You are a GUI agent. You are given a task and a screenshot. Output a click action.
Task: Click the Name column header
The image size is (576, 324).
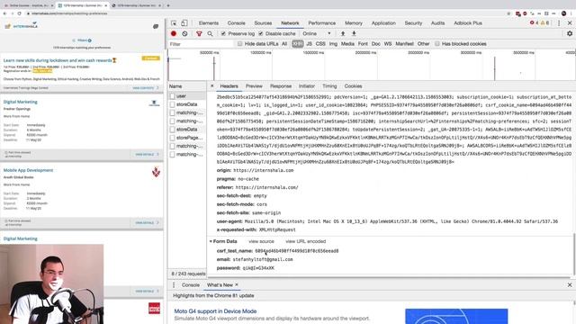[187, 86]
